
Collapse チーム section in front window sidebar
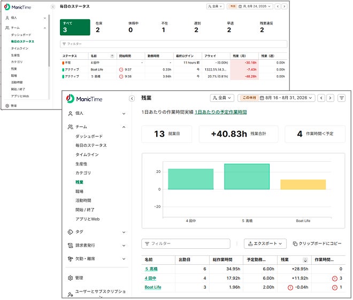124,127
